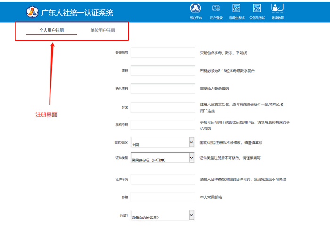Screen dimensions: 330x226
Task: Click the 广东人社统一认证系统 title text
Action: (x=77, y=12)
